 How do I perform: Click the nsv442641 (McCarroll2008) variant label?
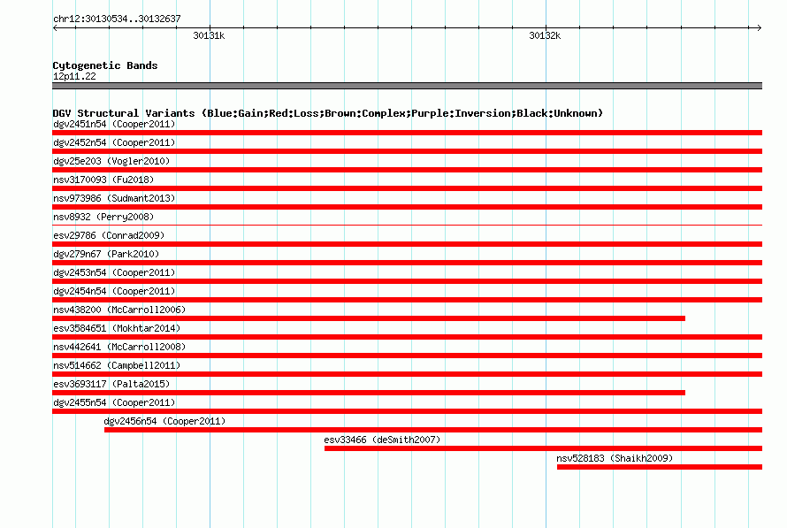pos(119,347)
